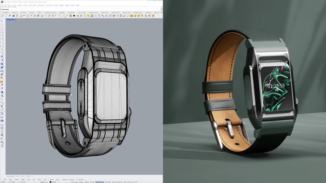The image size is (326, 183).
Task: Toggle the Quad osnap checkbox
Action: pos(48,179)
